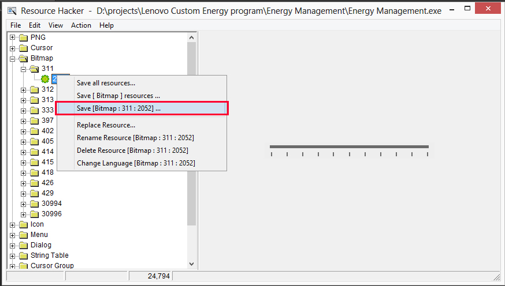
Task: Click the open 311 folder icon
Action: pos(34,69)
